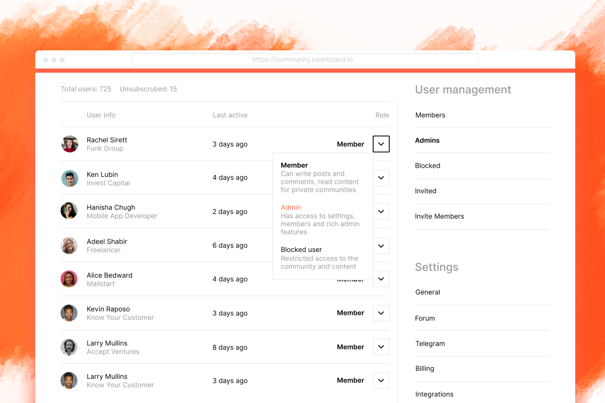605x403 pixels.
Task: Click Larry Mullins' Accept Ventures avatar
Action: tap(70, 347)
